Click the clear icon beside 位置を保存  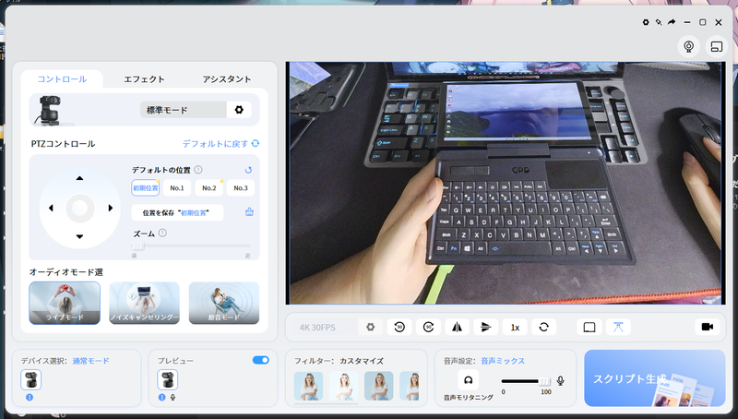[x=249, y=212]
